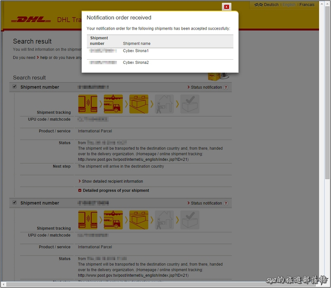This screenshot has height=288, width=331.
Task: Click second shipment's parcel sorting icon
Action: 139,220
